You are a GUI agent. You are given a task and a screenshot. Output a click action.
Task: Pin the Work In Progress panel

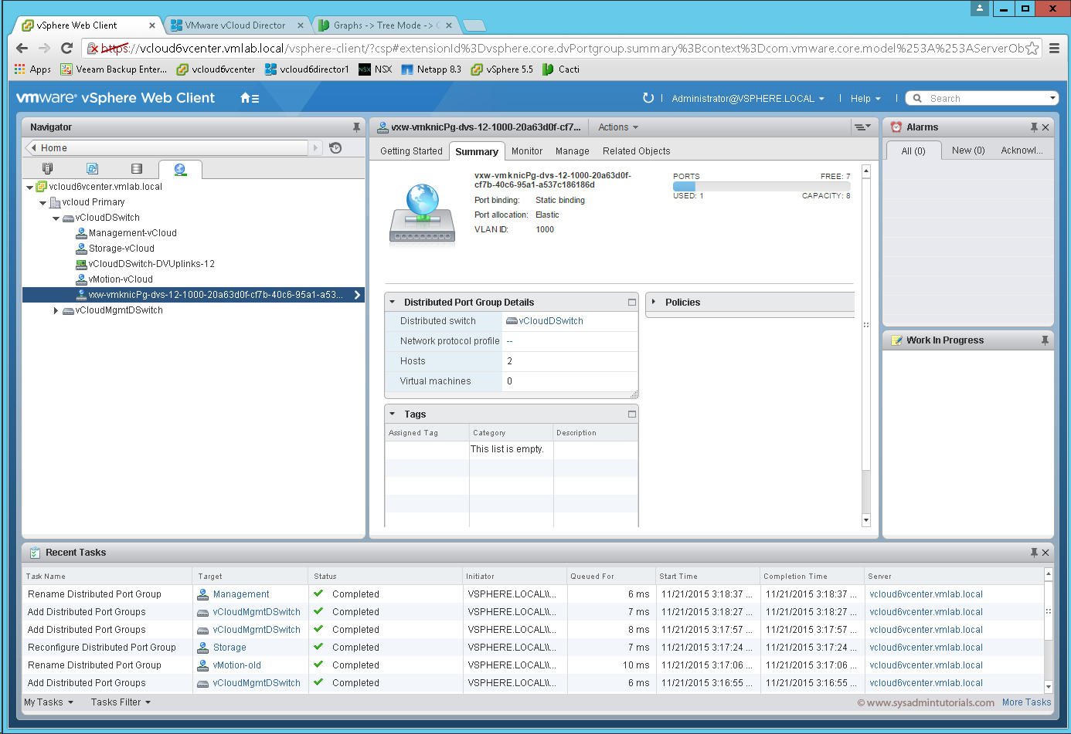pos(1045,340)
